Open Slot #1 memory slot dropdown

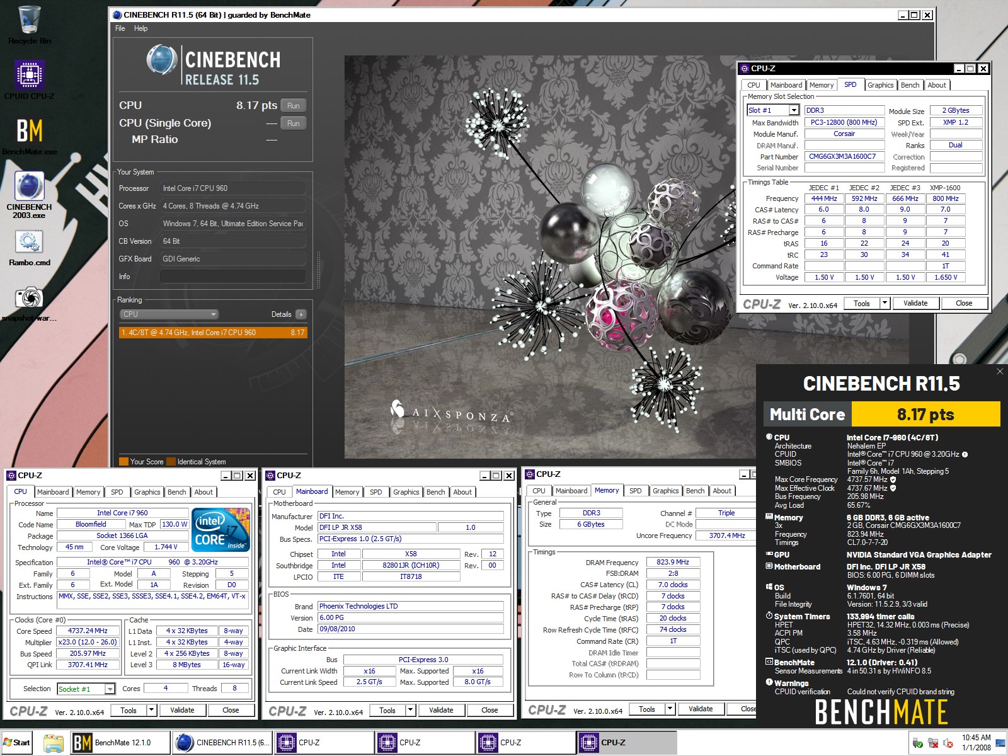pos(794,110)
